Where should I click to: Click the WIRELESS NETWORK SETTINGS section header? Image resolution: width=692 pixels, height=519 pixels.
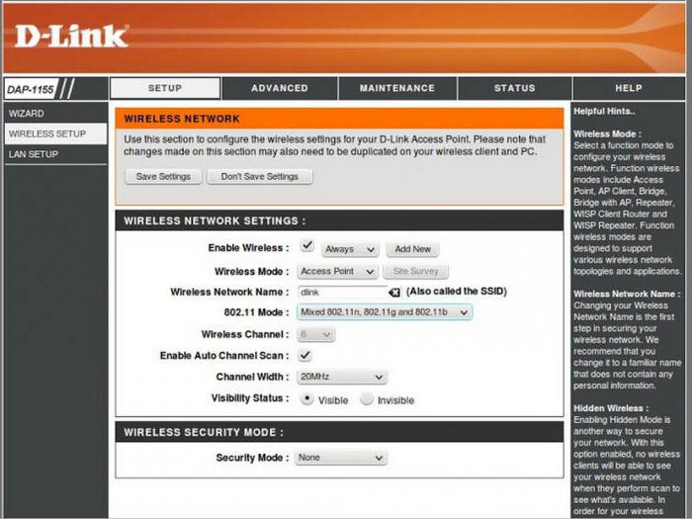215,220
